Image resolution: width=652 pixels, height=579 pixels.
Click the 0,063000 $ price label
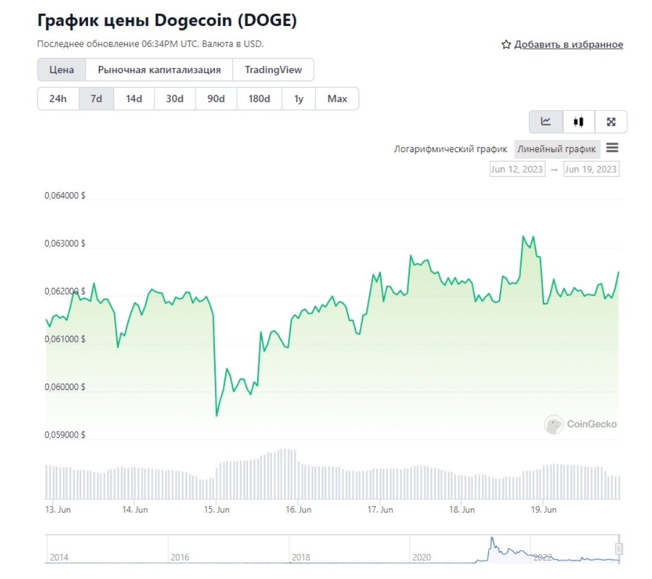(x=65, y=243)
